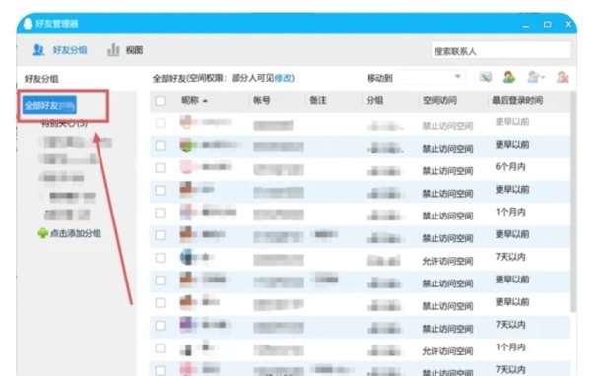Click 允许访问空间 in the 1个月内 row
603x376 pixels.
(x=447, y=351)
